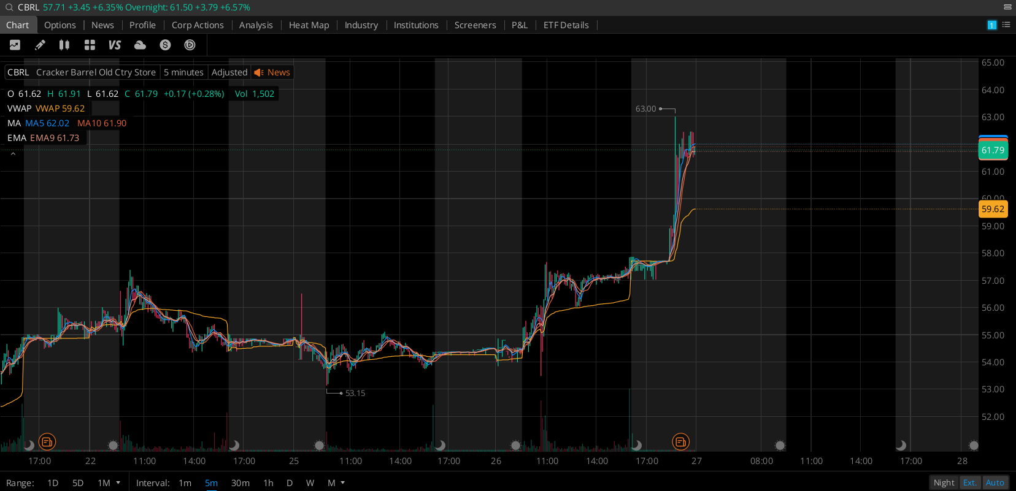Click the search magnifier beside CBRL

point(9,7)
